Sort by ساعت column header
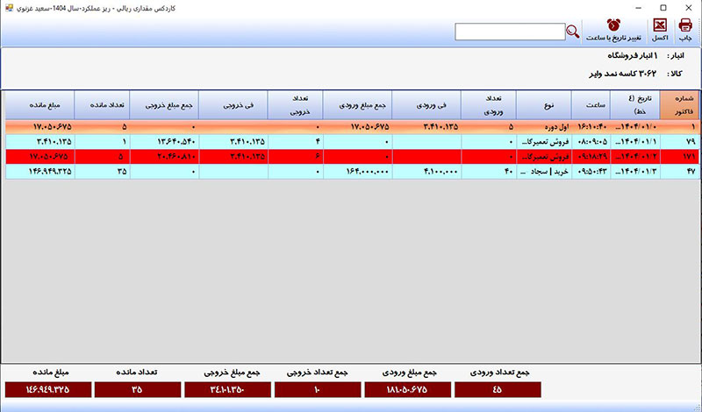 [x=591, y=104]
